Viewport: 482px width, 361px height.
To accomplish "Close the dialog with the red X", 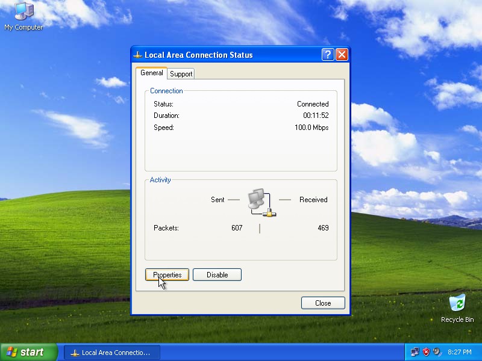I will click(x=342, y=55).
